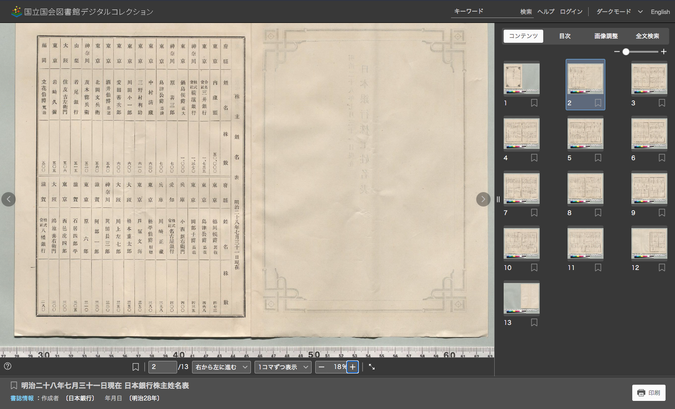Zoom in with the plus button
675x409 pixels.
(x=353, y=367)
